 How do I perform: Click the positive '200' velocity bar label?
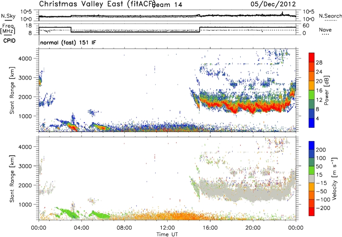(321, 150)
